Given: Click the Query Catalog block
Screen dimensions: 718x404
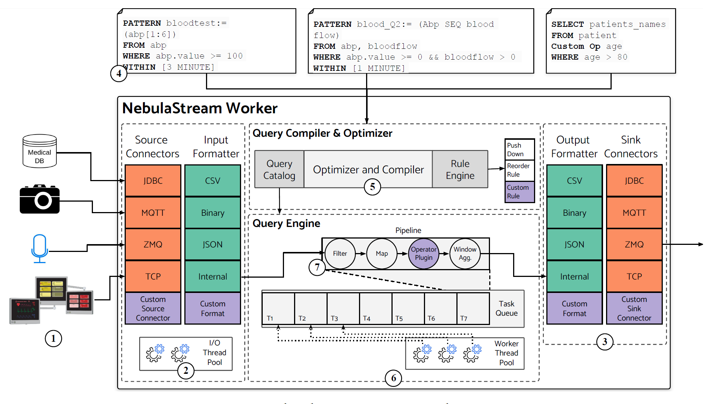Looking at the screenshot, I should (279, 170).
